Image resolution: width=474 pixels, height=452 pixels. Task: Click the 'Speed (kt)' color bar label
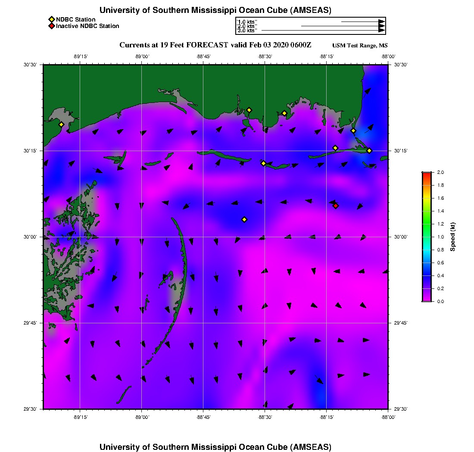click(x=452, y=237)
